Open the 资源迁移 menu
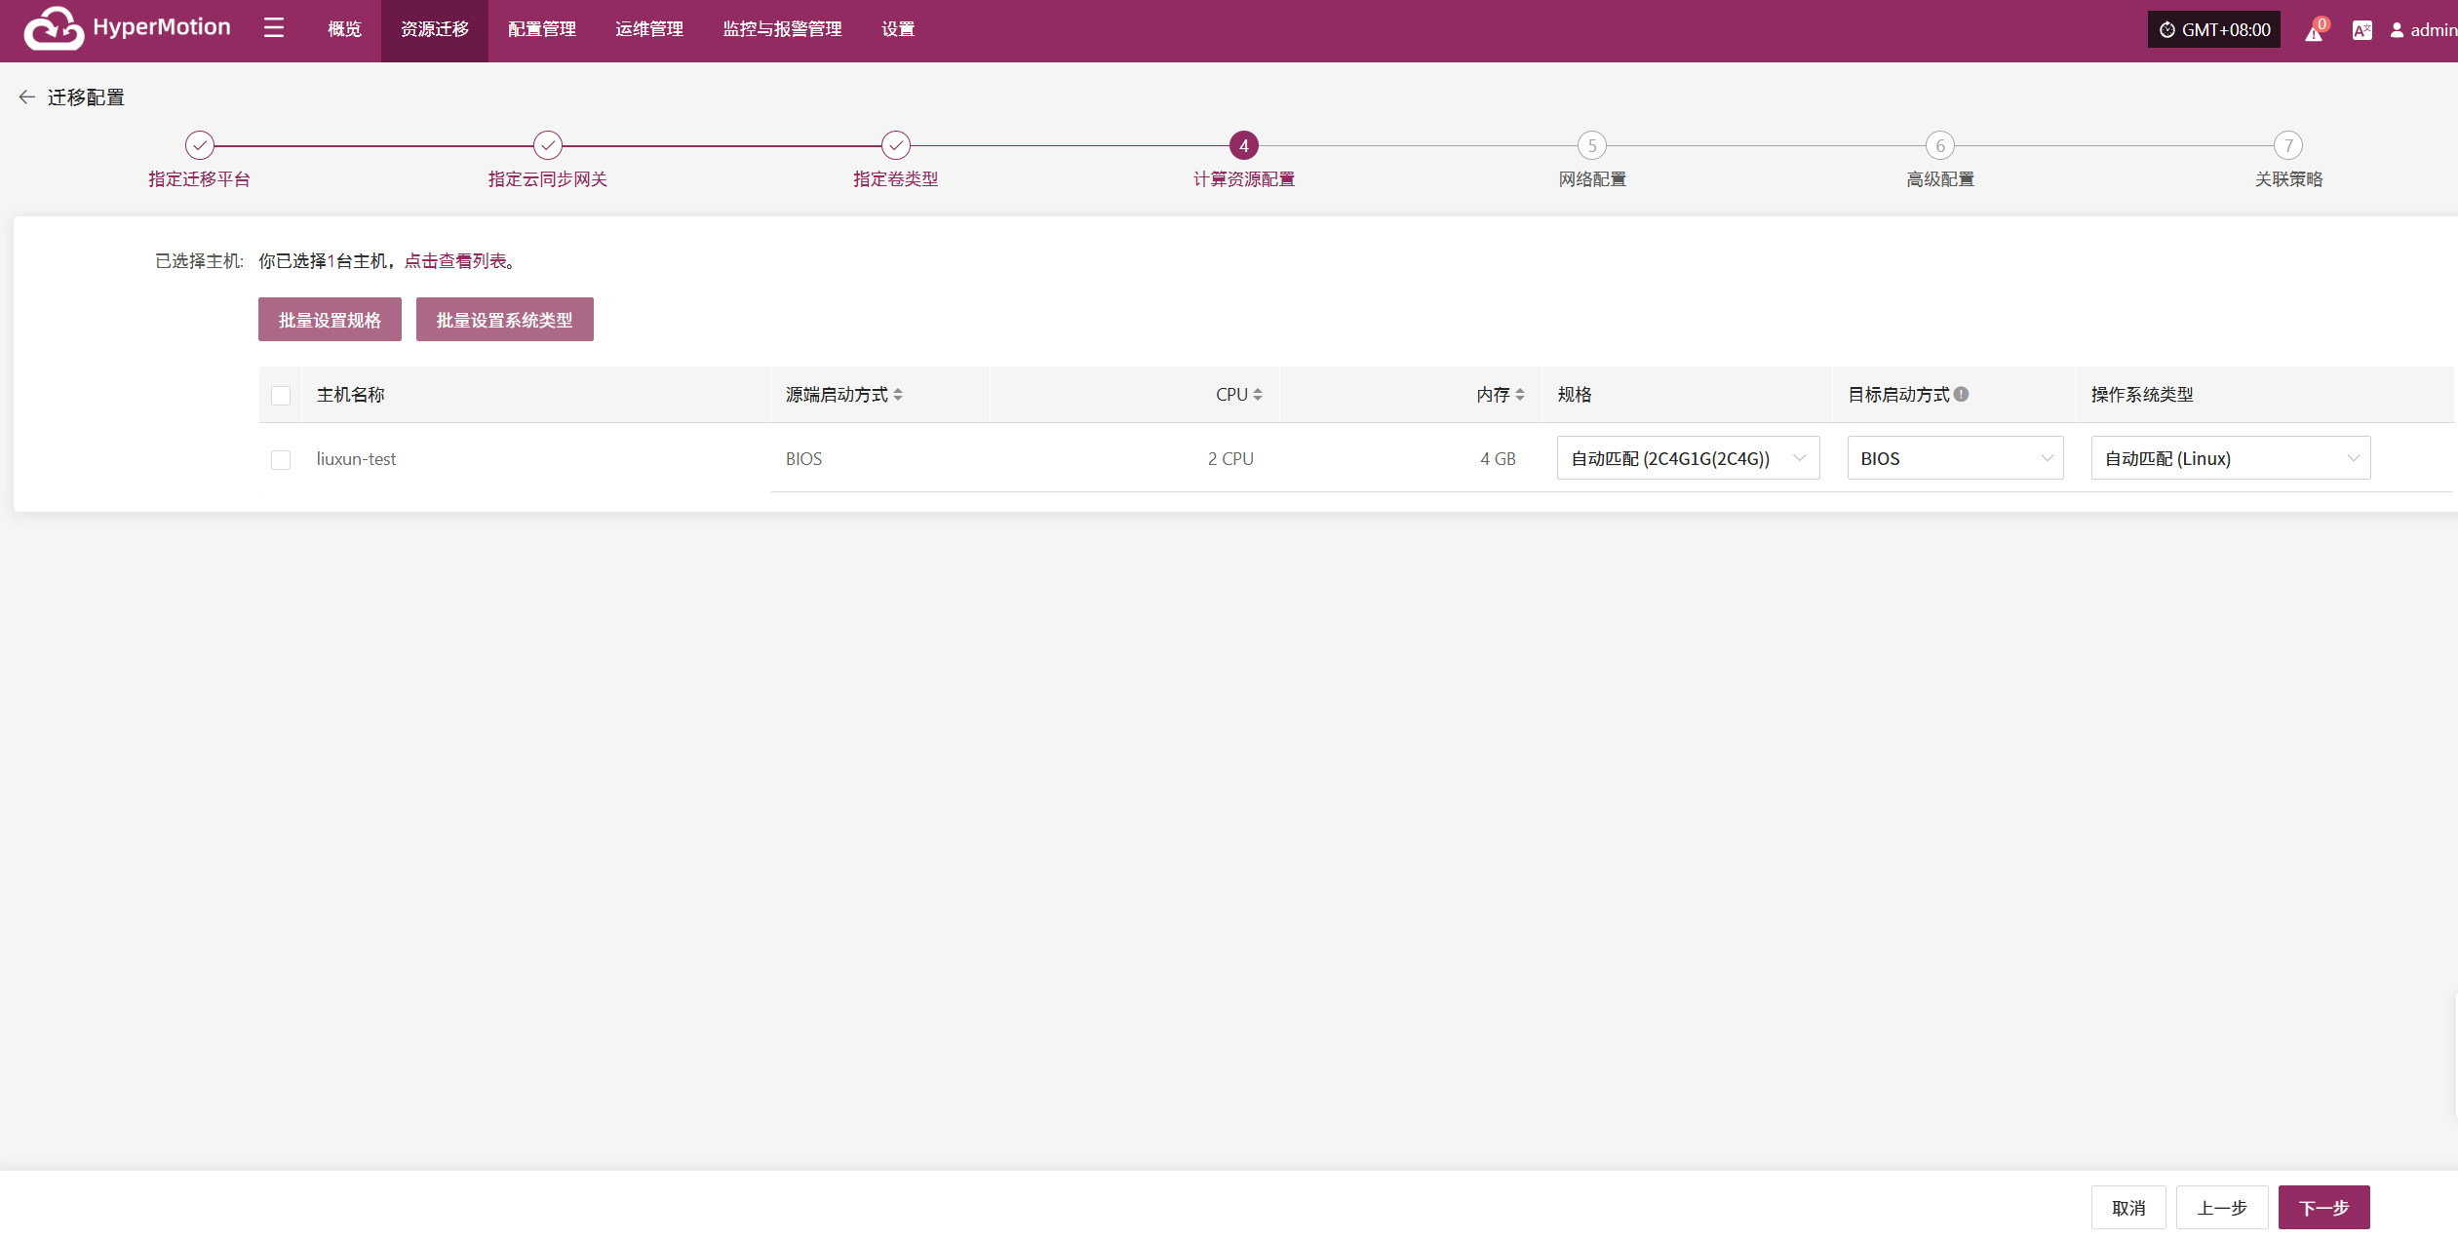Screen dimensions: 2458x1239 pos(435,30)
